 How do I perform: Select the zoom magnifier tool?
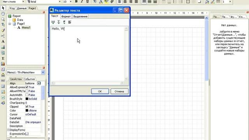(x=3, y=19)
